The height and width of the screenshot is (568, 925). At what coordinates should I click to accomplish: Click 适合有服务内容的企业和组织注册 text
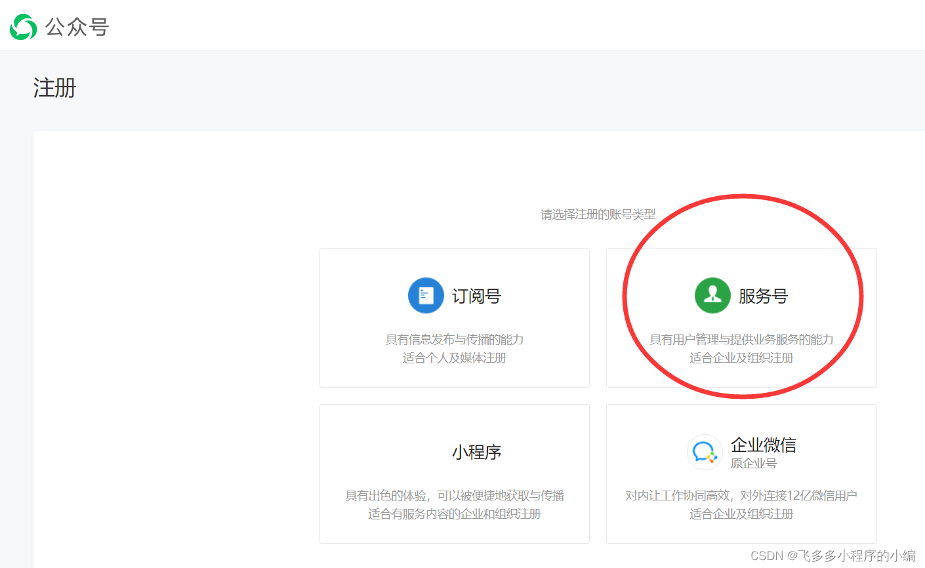pyautogui.click(x=455, y=514)
